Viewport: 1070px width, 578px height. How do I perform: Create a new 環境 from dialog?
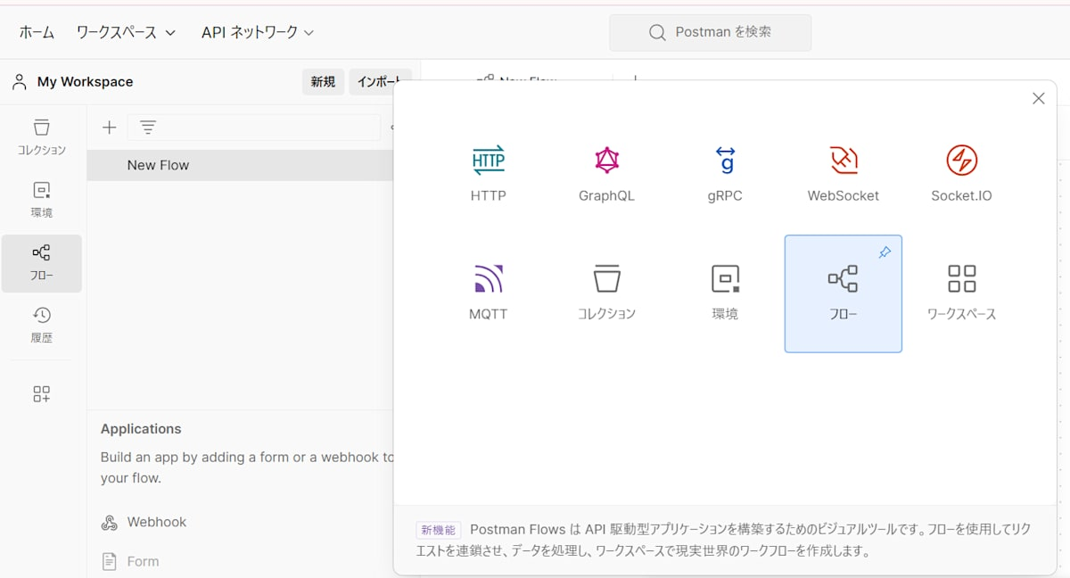click(725, 293)
